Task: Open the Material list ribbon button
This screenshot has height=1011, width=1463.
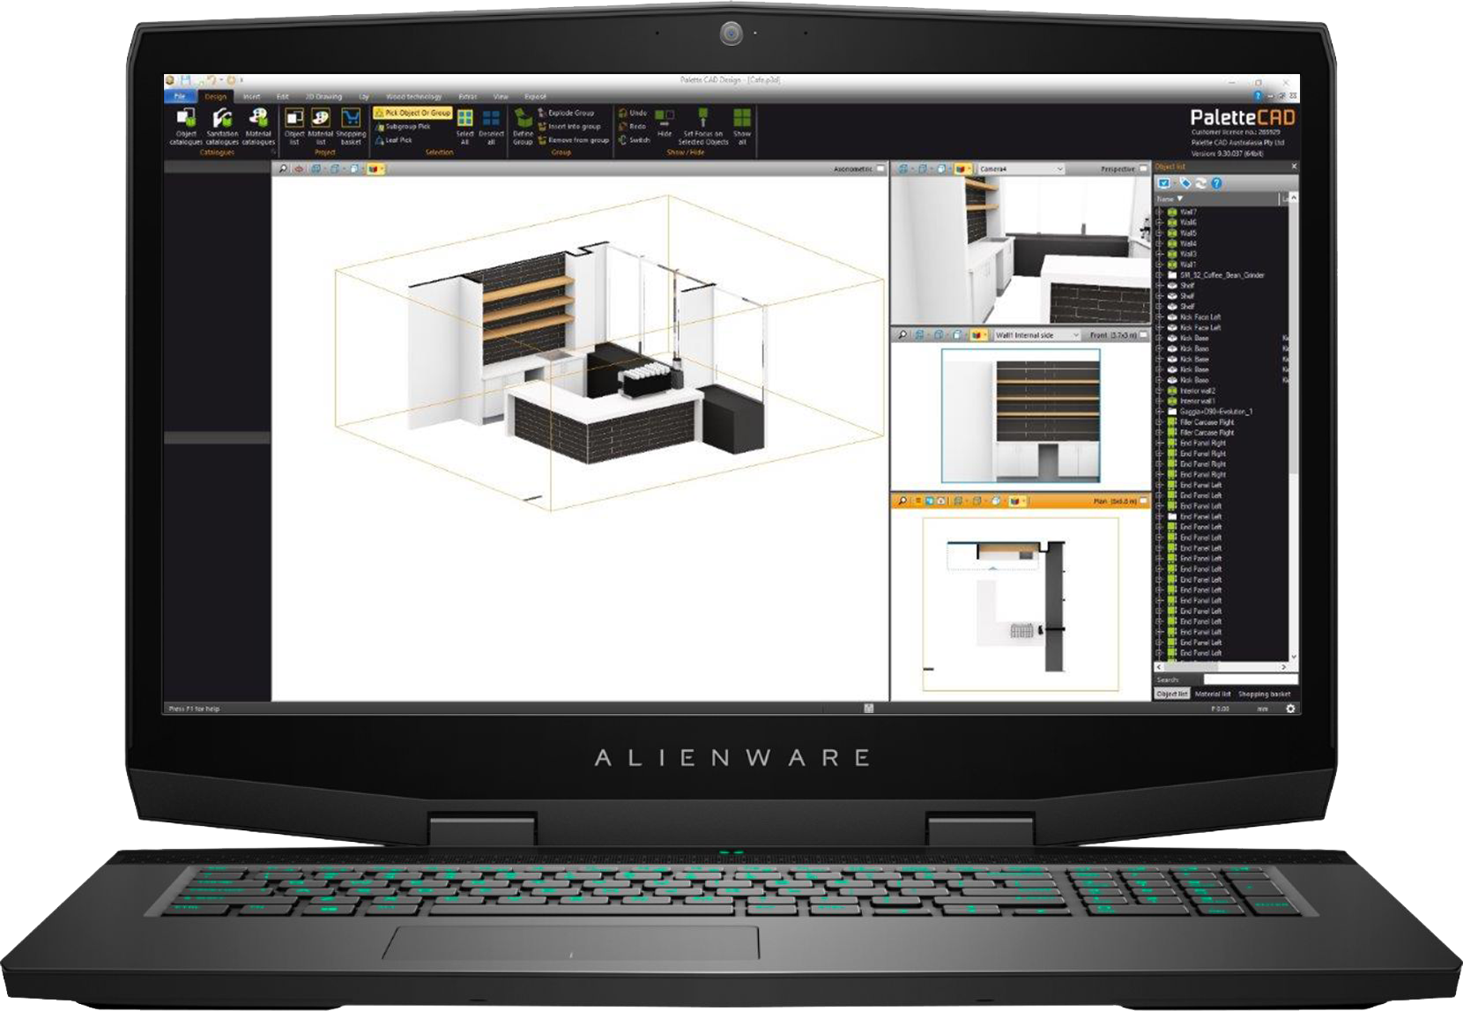Action: [x=321, y=126]
